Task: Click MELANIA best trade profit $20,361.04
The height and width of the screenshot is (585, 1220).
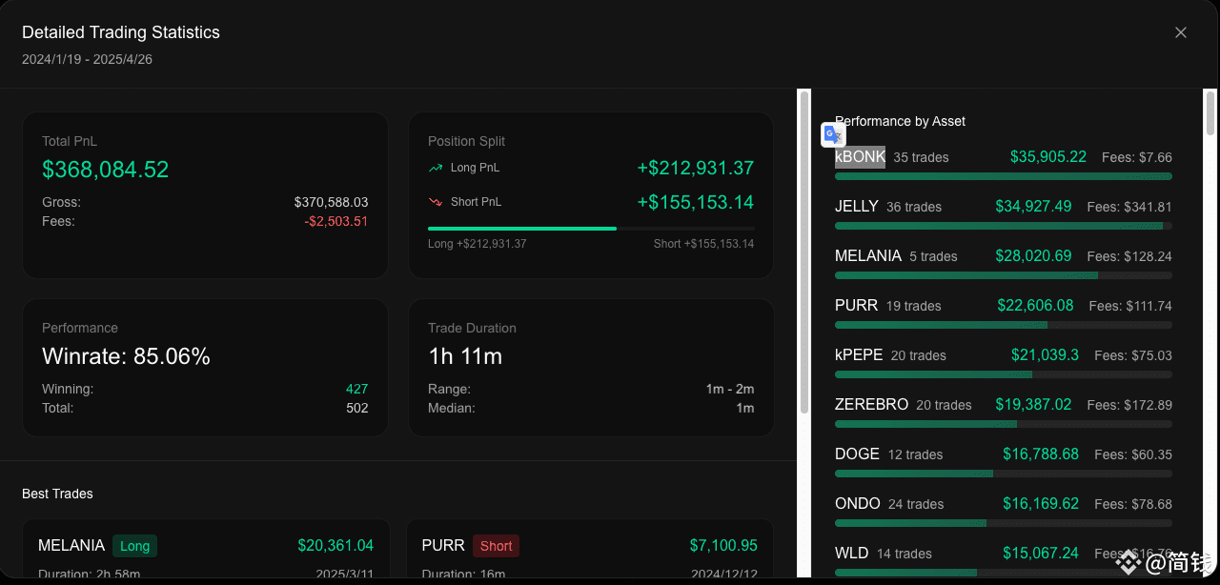Action: click(x=335, y=546)
